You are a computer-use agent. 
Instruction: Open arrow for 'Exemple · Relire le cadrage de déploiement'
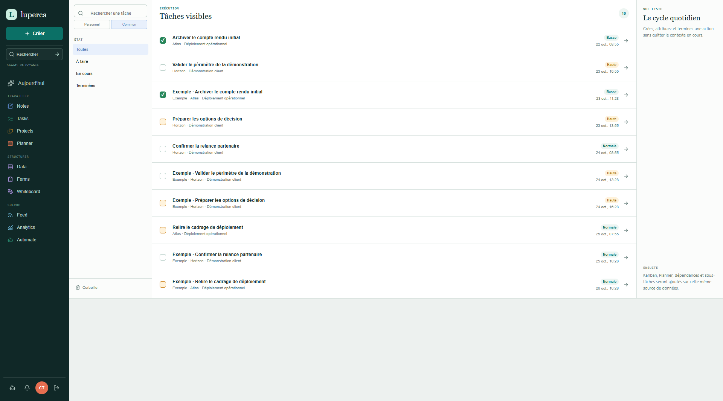pyautogui.click(x=626, y=285)
